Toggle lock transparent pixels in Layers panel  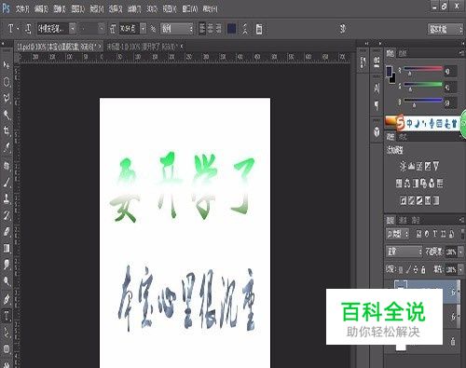[401, 269]
